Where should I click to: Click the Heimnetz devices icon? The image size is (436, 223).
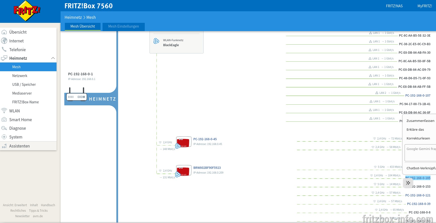click(4, 58)
